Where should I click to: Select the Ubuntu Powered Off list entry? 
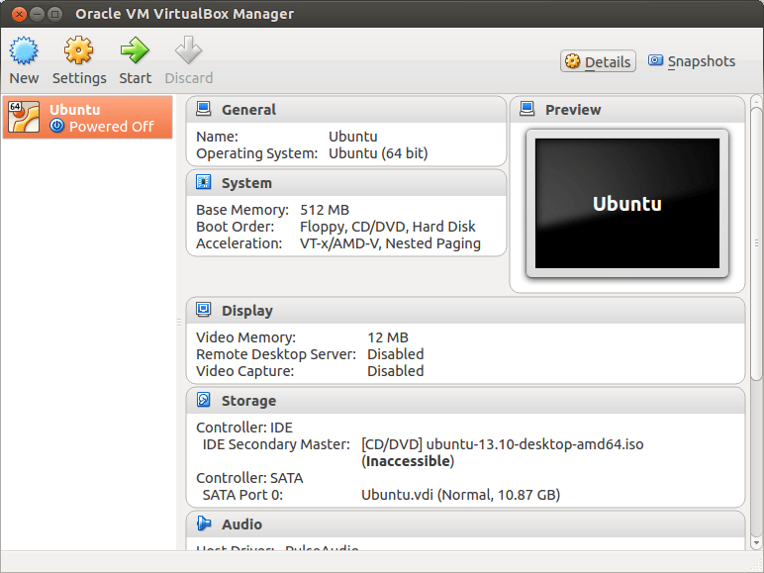[88, 118]
